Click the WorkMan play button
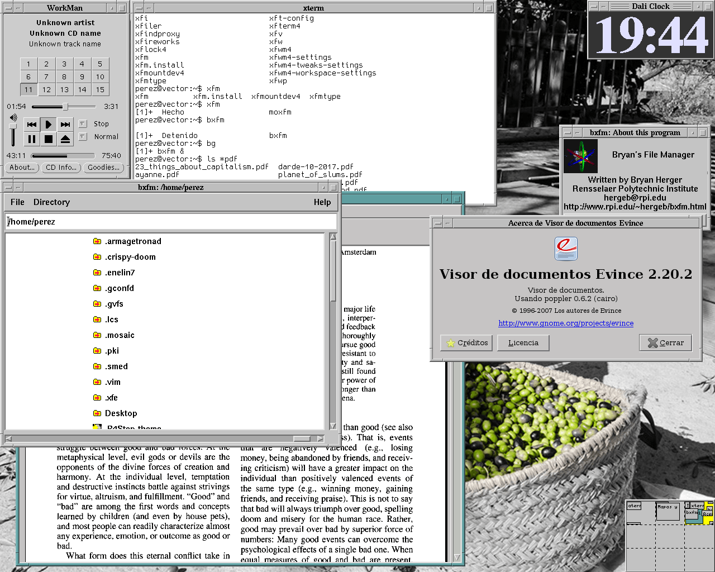 pos(49,124)
